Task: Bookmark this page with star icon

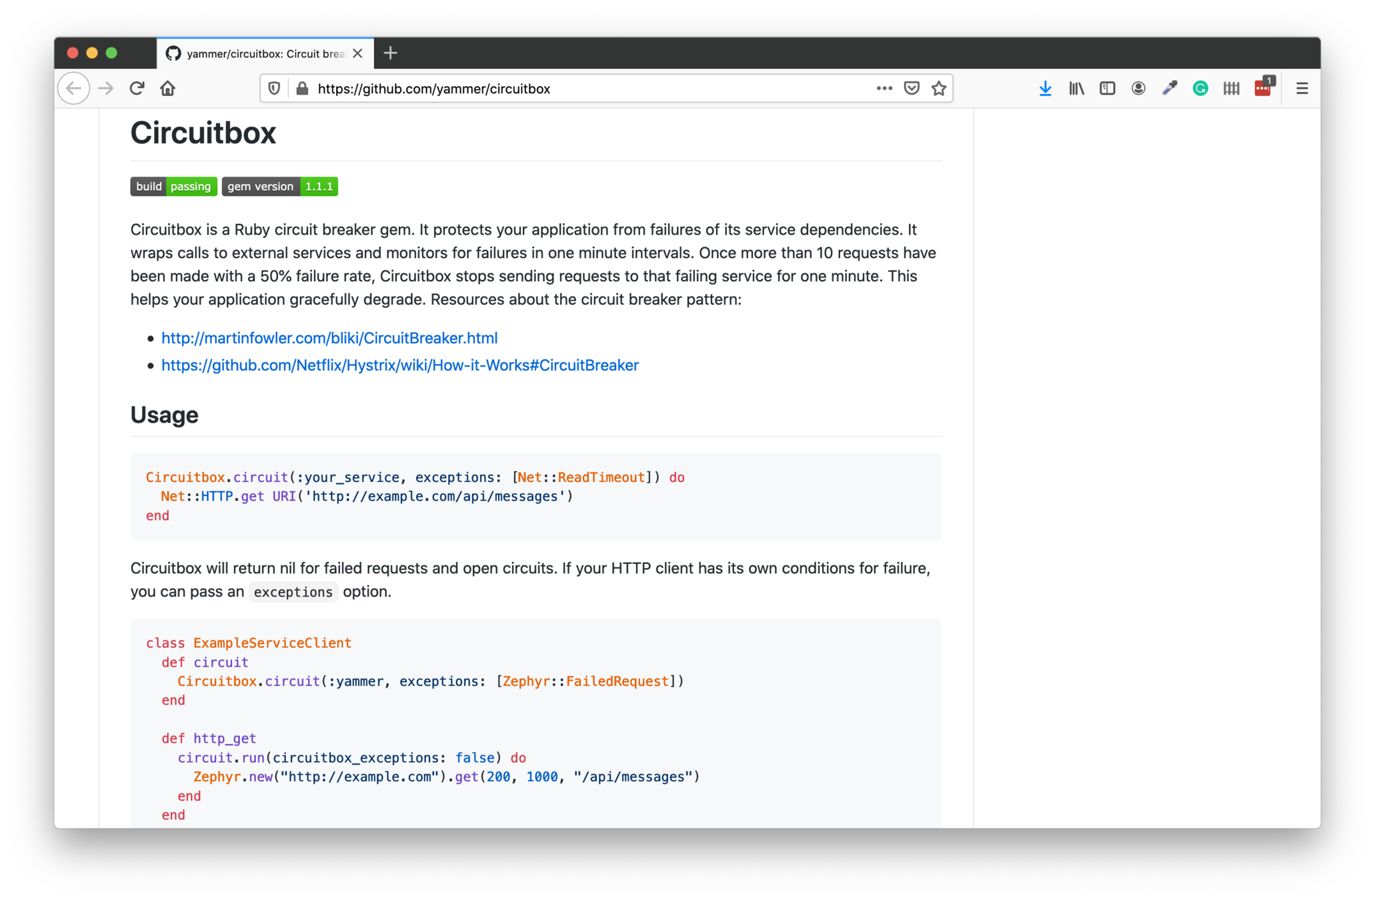Action: click(x=939, y=88)
